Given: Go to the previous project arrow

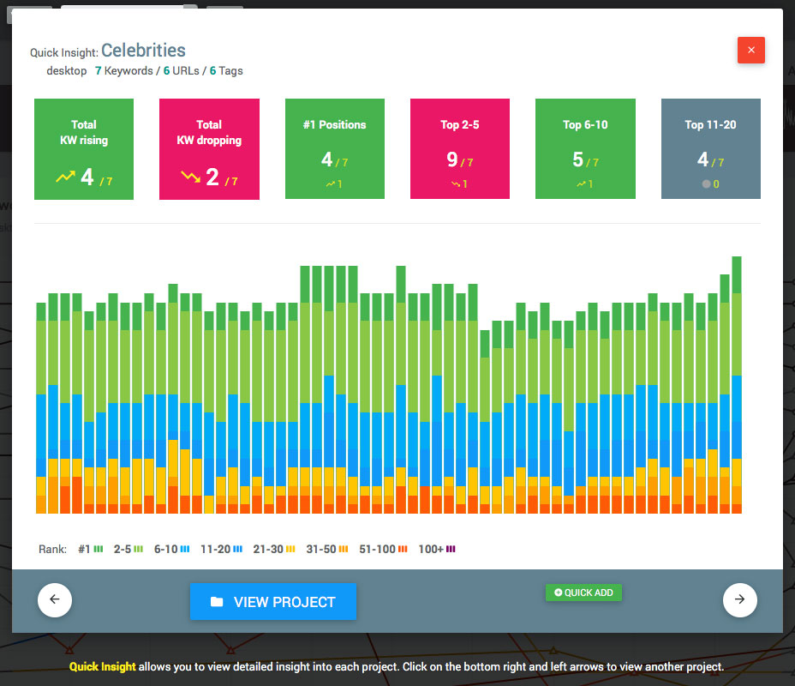Looking at the screenshot, I should pyautogui.click(x=55, y=599).
